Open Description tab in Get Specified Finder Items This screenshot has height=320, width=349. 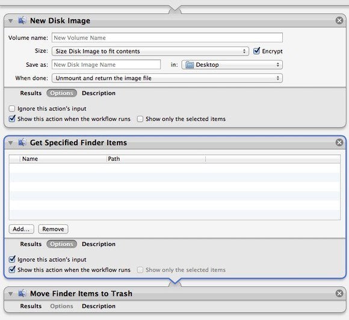[99, 244]
